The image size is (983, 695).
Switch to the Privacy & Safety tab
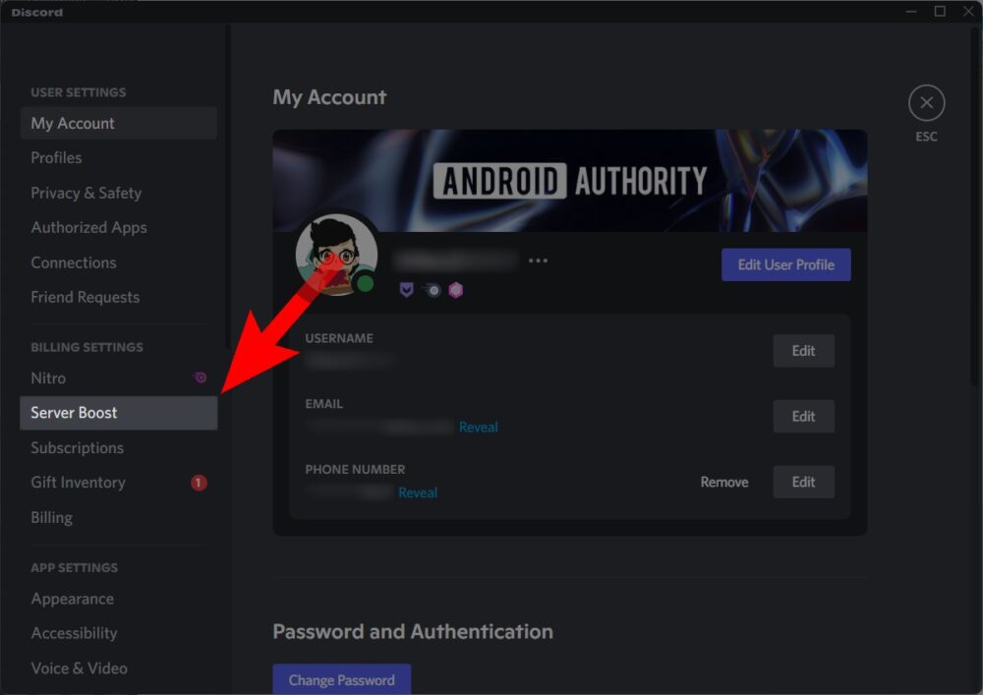86,193
